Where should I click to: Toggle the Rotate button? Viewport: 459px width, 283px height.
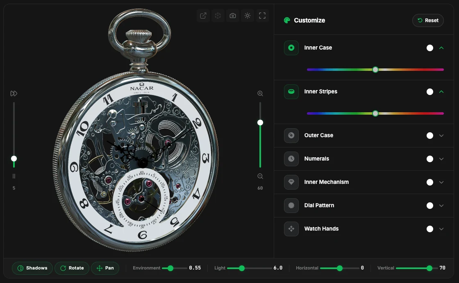[x=72, y=268]
